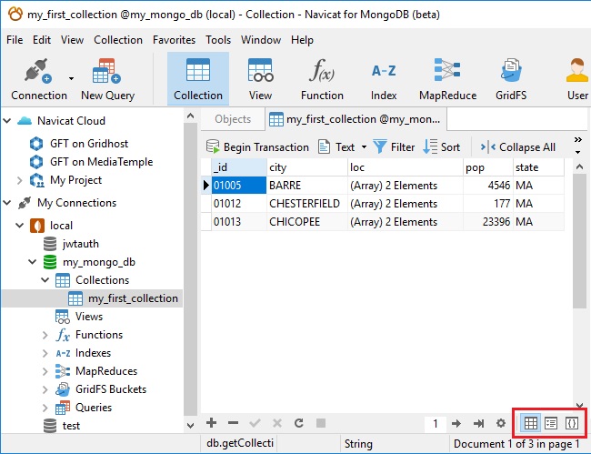Expand the MapReduces node
Image resolution: width=591 pixels, height=454 pixels.
45,371
